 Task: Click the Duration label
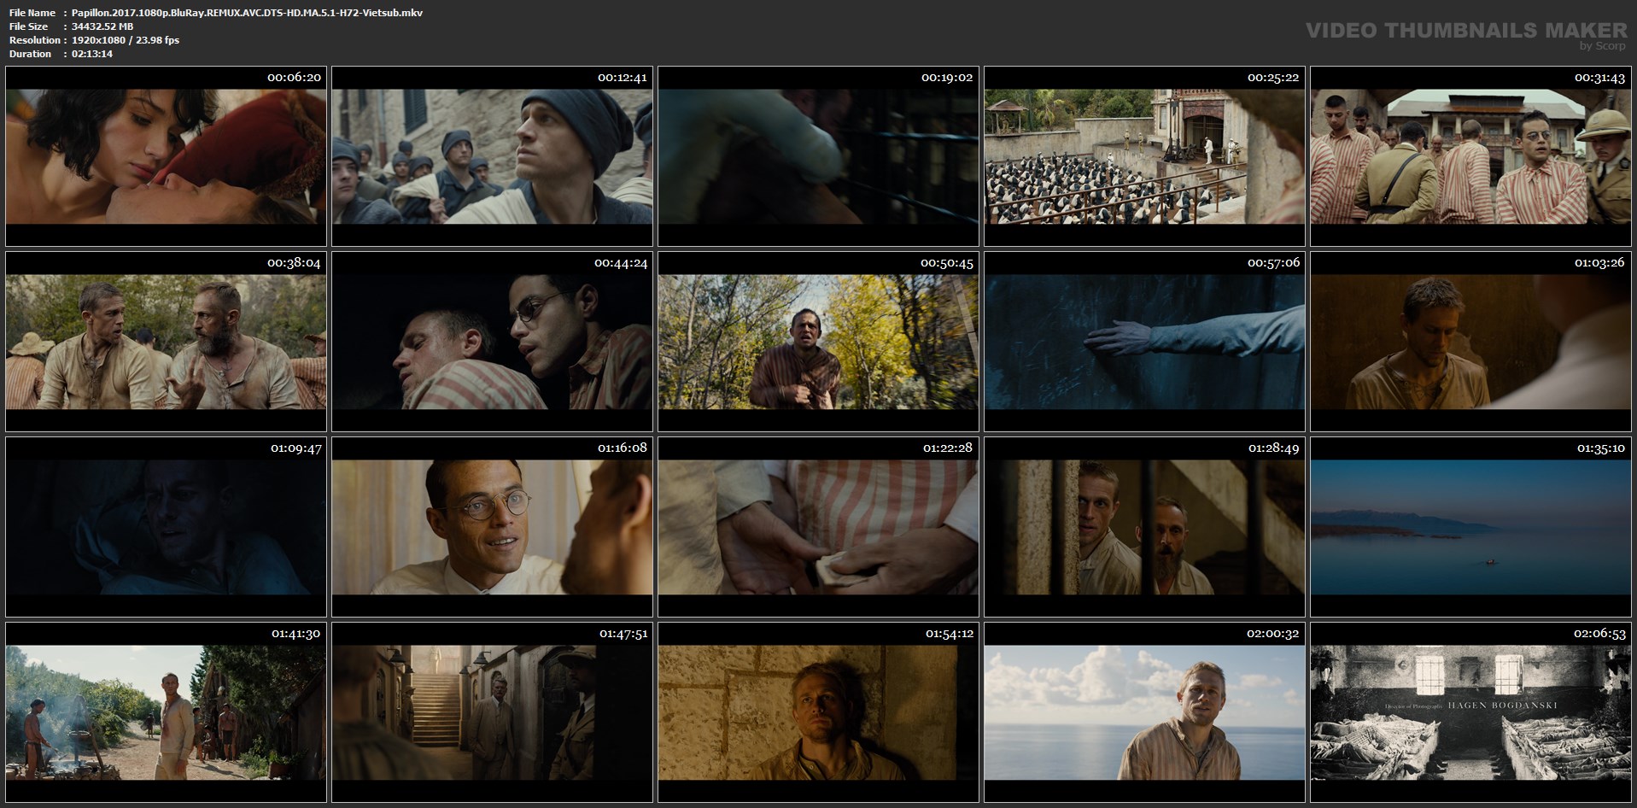pyautogui.click(x=31, y=54)
